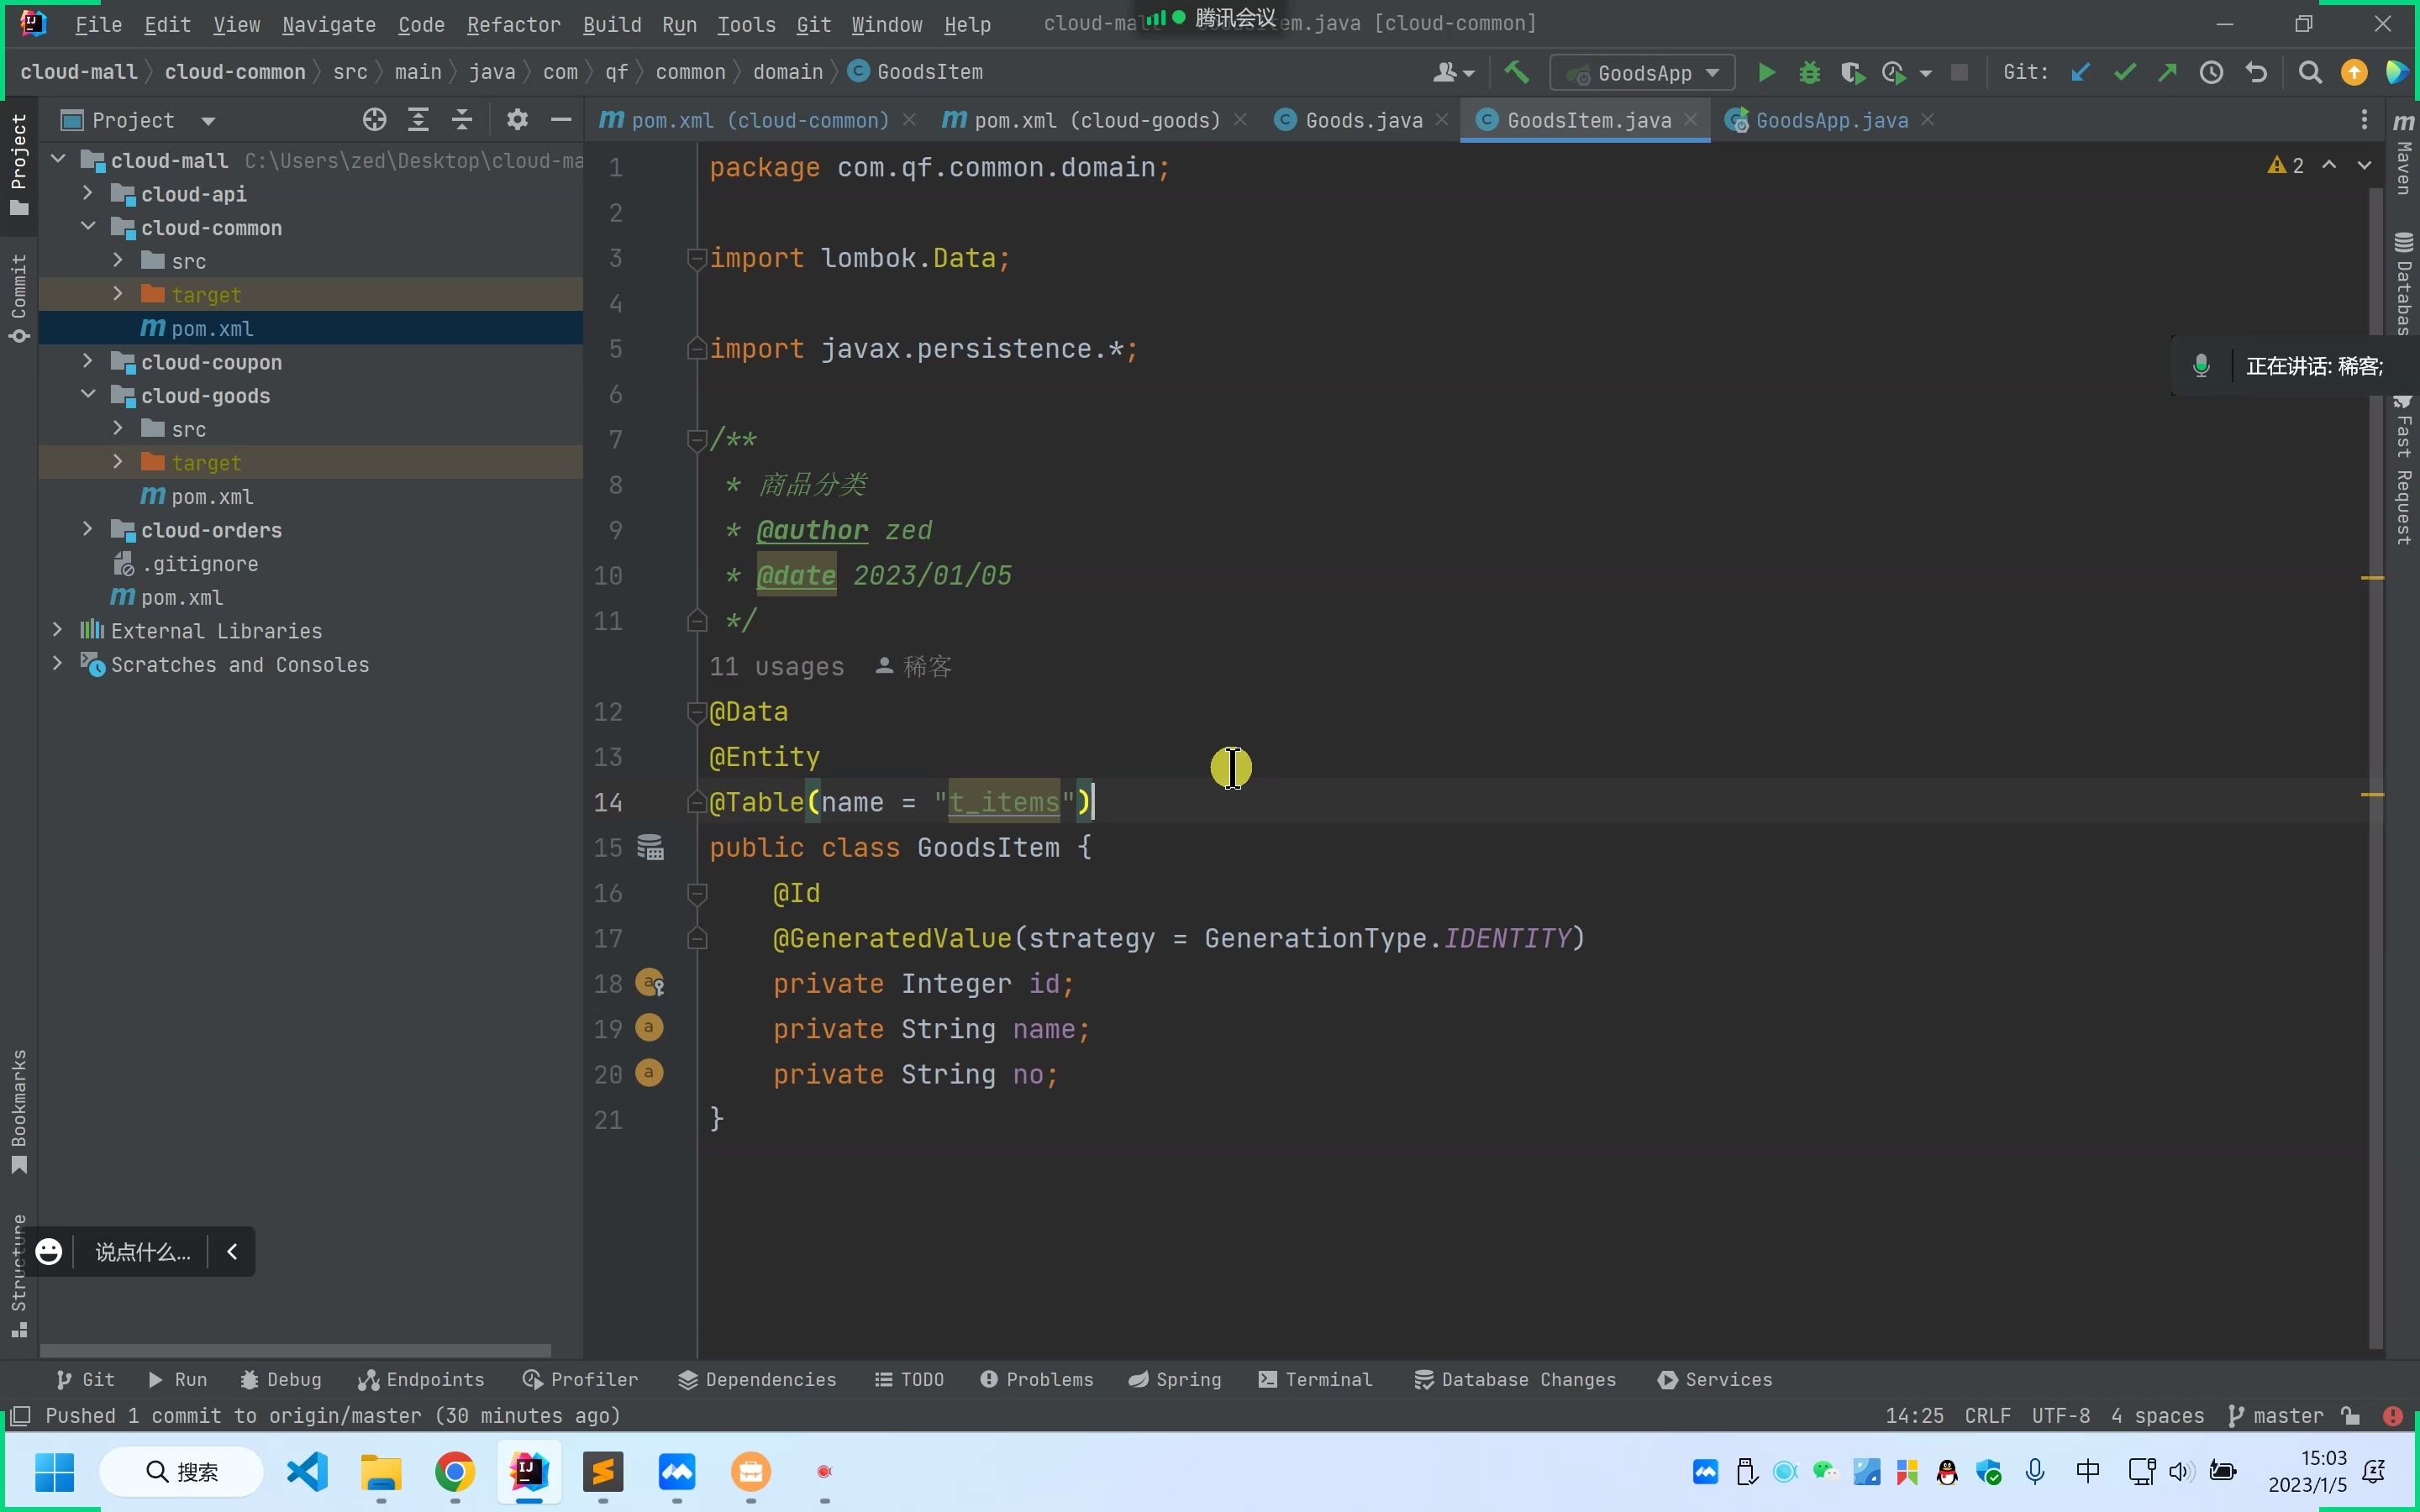This screenshot has height=1512, width=2420.
Task: Click the green Run GoodsApp button
Action: click(x=1766, y=72)
